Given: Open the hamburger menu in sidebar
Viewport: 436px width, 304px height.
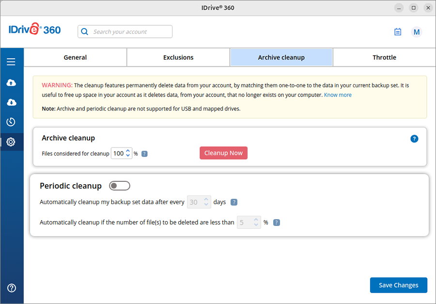Looking at the screenshot, I should pos(11,62).
